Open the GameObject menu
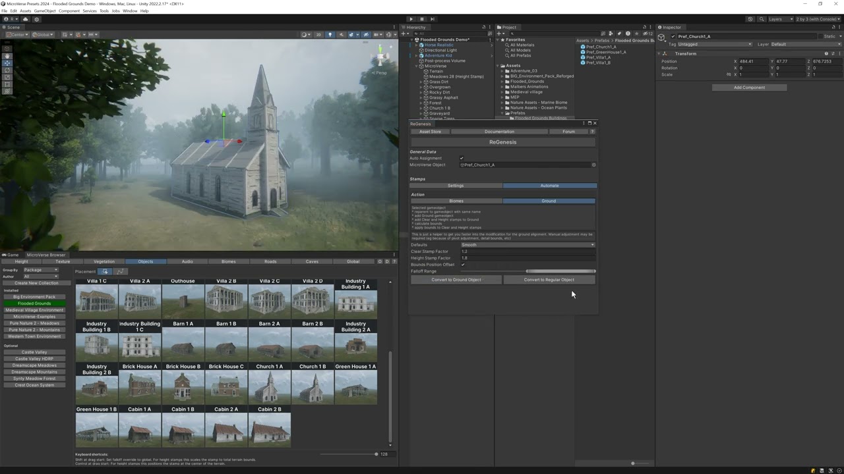This screenshot has width=844, height=474. [x=45, y=11]
